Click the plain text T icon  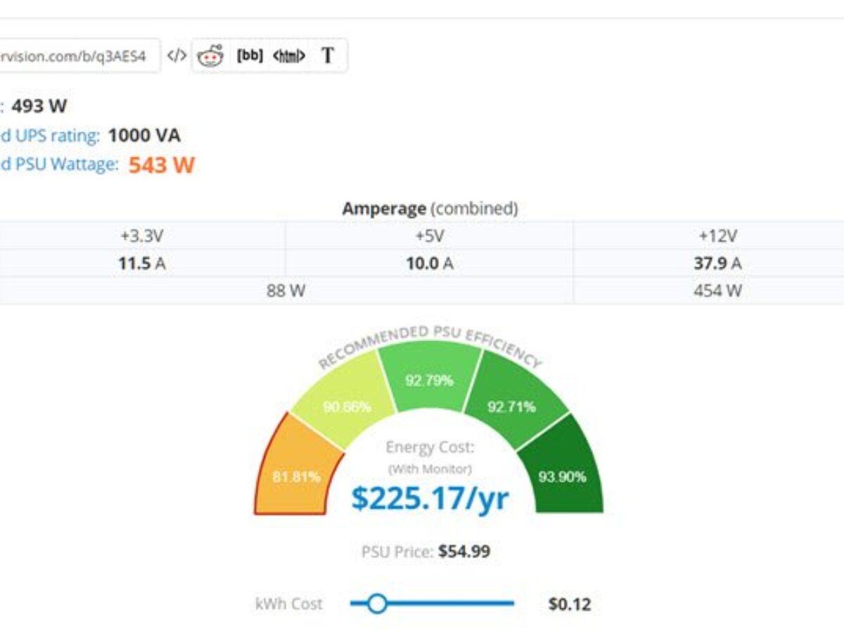(328, 56)
